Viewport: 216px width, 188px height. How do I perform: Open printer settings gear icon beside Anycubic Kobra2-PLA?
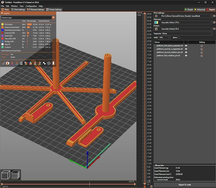click(x=214, y=29)
